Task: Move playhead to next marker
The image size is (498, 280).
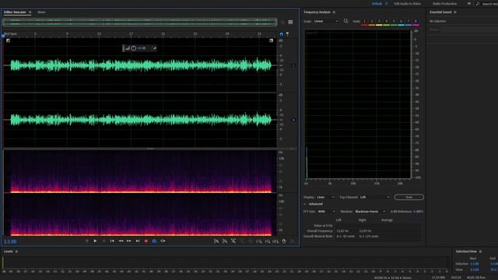Action: tap(138, 241)
